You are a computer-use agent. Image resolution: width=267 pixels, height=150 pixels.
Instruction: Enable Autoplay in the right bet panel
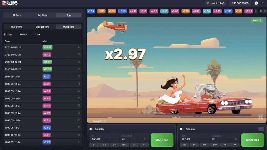tap(181, 129)
